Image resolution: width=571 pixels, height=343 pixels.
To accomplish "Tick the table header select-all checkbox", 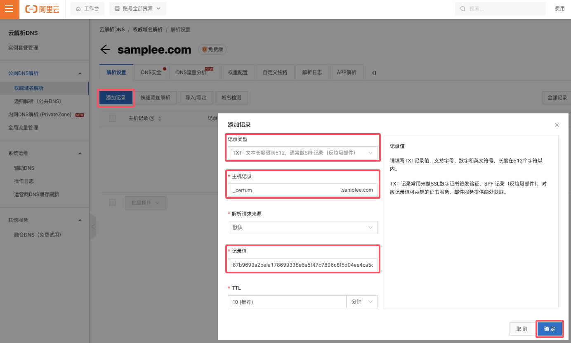I will click(112, 118).
